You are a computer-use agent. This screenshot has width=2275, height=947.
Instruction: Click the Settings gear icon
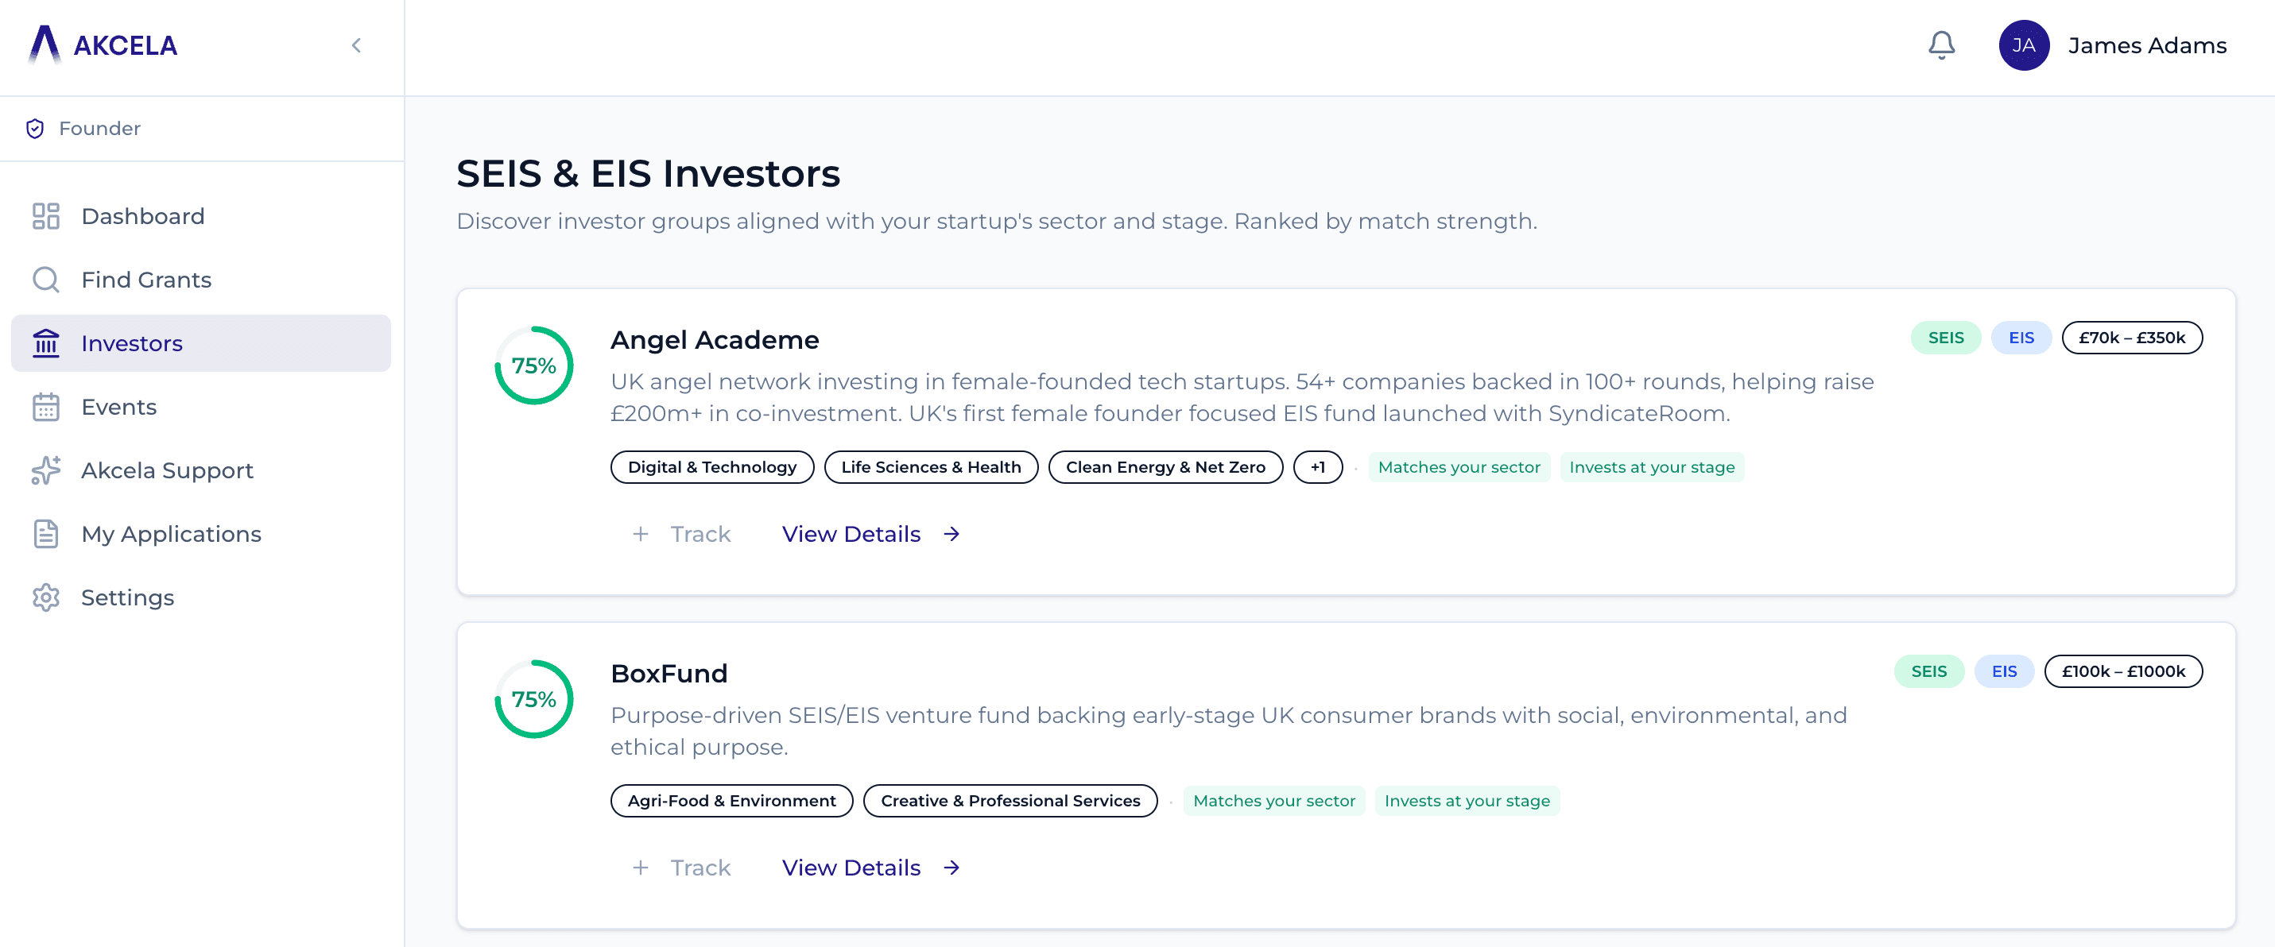point(45,597)
